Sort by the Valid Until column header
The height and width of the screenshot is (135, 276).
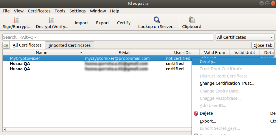tap(244, 52)
